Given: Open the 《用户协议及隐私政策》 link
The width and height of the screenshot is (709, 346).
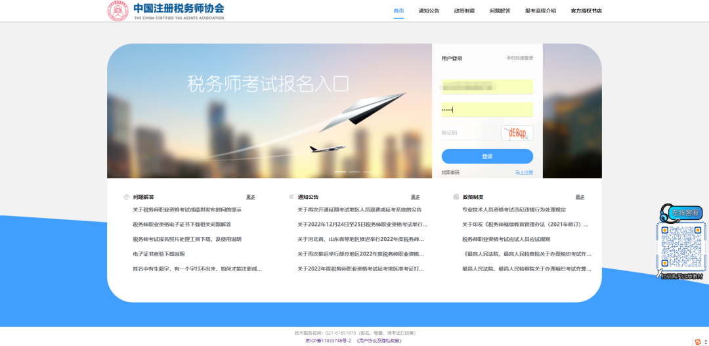Looking at the screenshot, I should tap(380, 341).
